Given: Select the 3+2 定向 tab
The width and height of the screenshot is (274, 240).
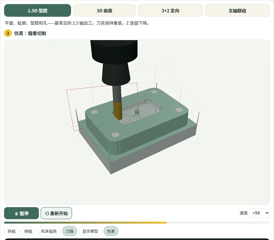Looking at the screenshot, I should click(x=170, y=10).
